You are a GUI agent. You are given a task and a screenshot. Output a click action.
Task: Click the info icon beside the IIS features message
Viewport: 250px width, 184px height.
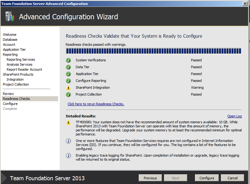[68, 141]
